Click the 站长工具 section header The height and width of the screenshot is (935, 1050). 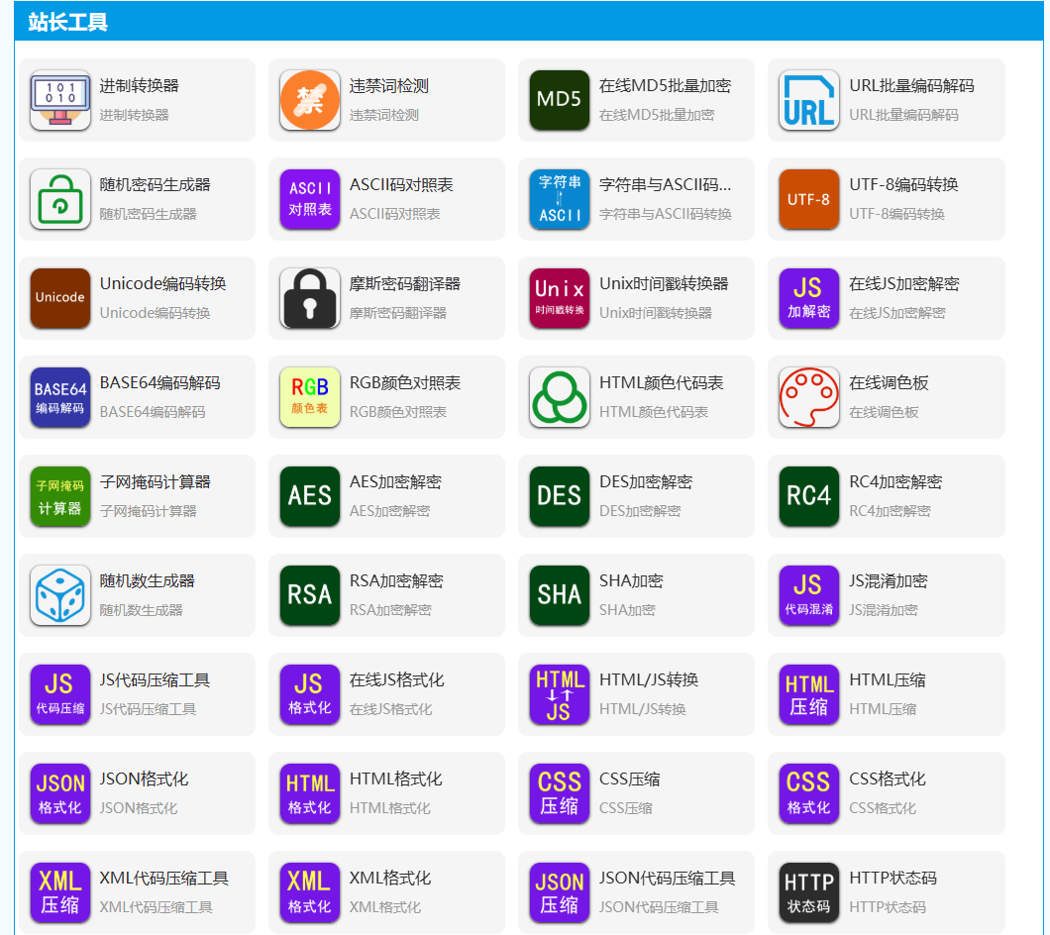coord(68,22)
